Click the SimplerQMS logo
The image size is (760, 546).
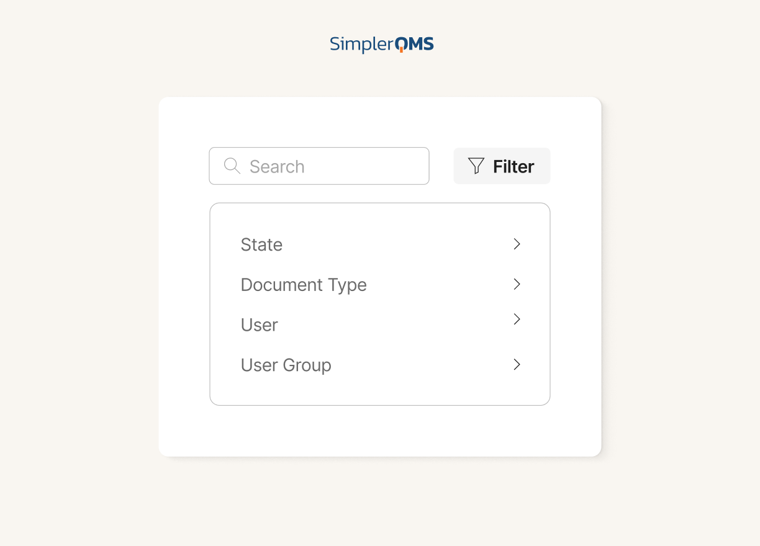tap(381, 44)
